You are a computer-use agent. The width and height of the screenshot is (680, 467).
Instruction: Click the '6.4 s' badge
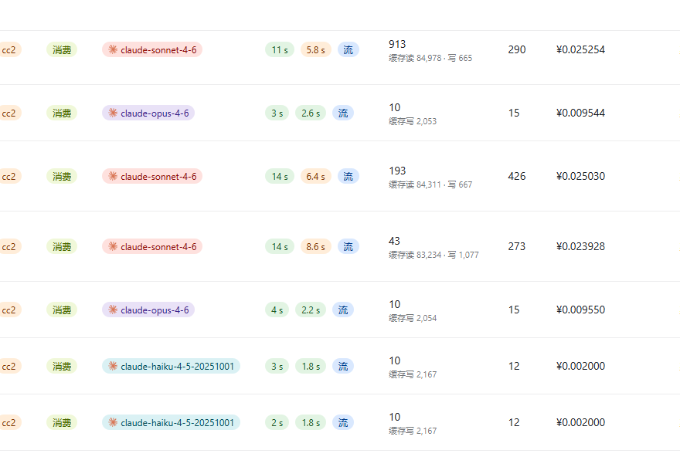[x=316, y=176]
